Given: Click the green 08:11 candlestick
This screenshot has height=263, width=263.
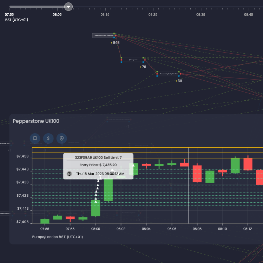Looking at the screenshot, I should coord(235,165).
